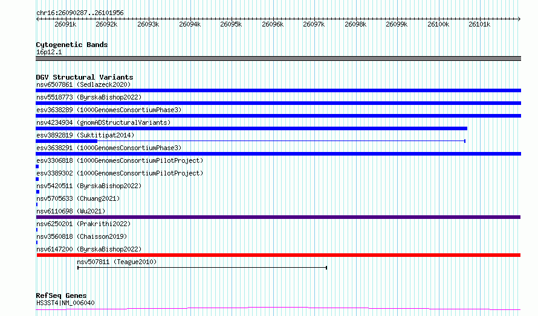Click the blue bar under esv3638289
Image resolution: width=538 pixels, height=316 pixels.
point(278,116)
